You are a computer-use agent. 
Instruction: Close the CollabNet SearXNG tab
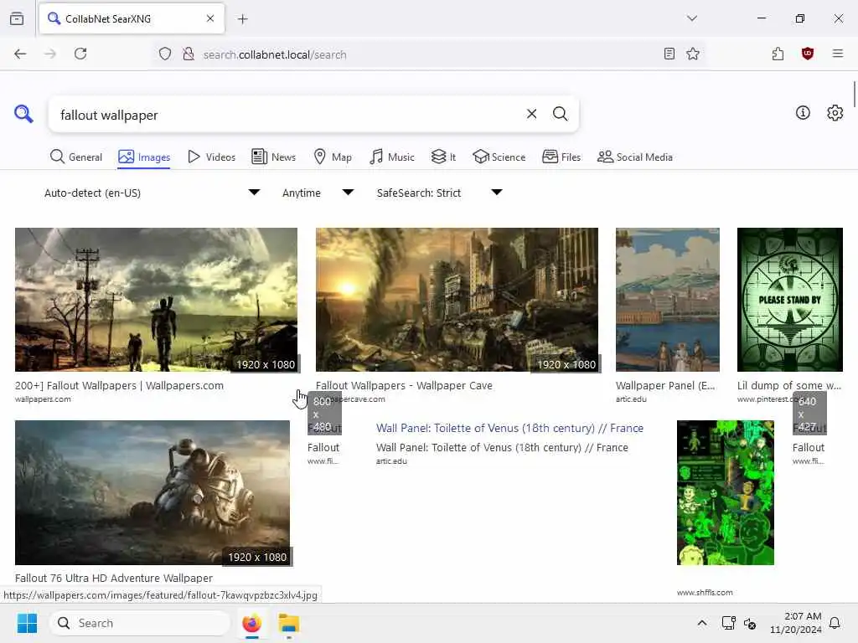[x=210, y=18]
